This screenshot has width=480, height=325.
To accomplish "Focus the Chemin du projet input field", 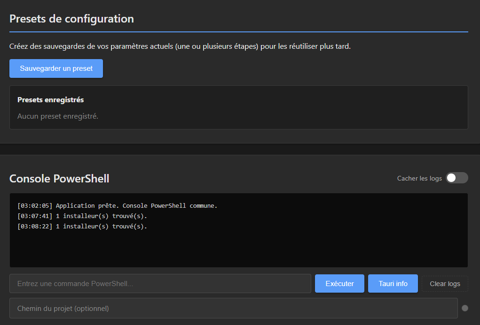I will (234, 308).
